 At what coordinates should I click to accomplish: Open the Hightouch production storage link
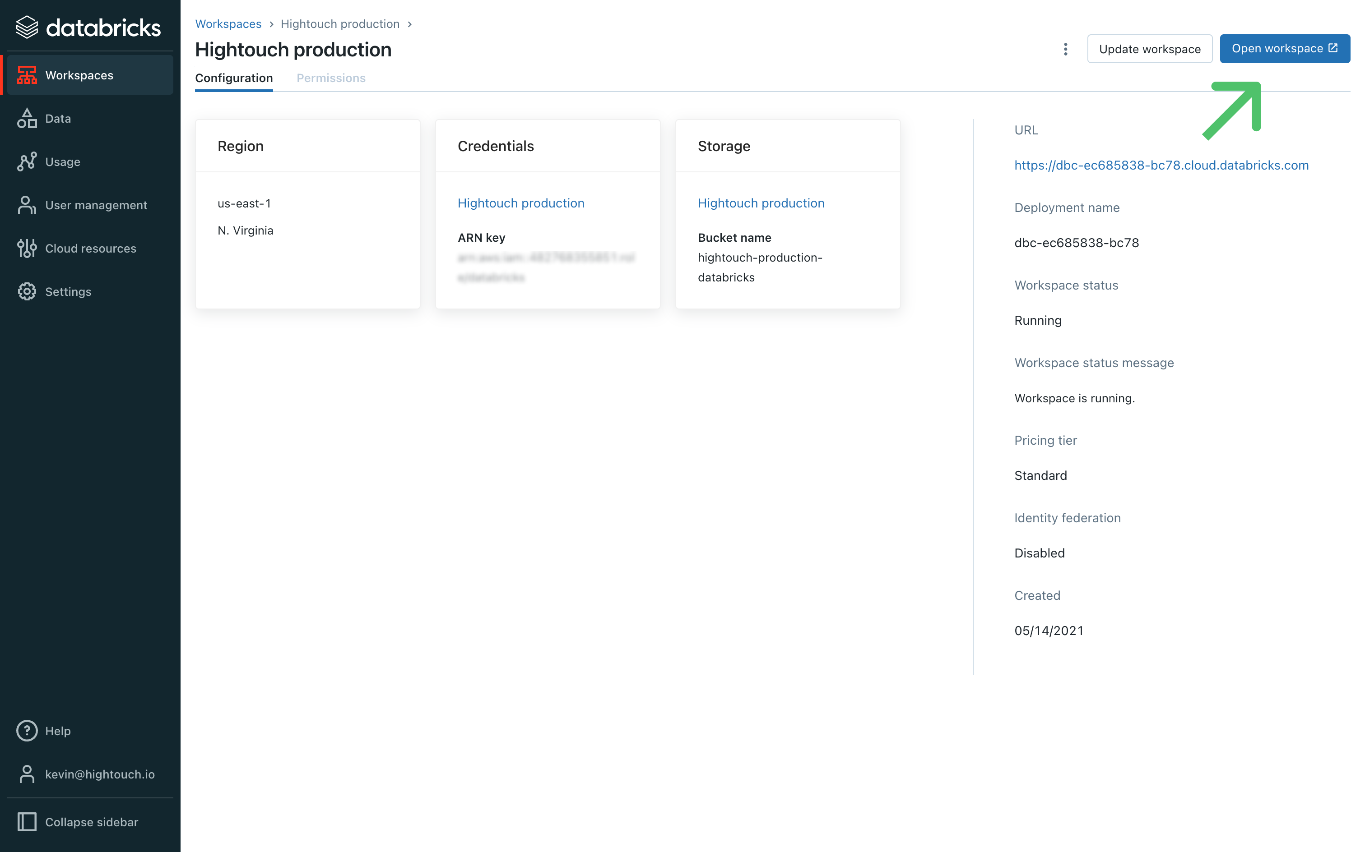click(x=761, y=203)
